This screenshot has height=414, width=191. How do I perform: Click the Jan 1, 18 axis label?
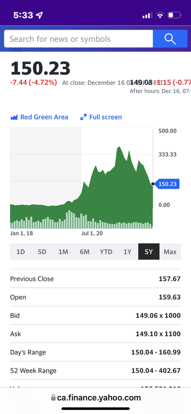(22, 233)
